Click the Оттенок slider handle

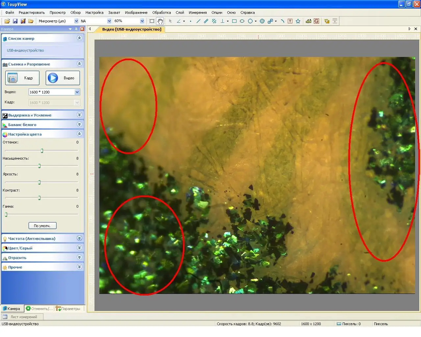[42, 151]
